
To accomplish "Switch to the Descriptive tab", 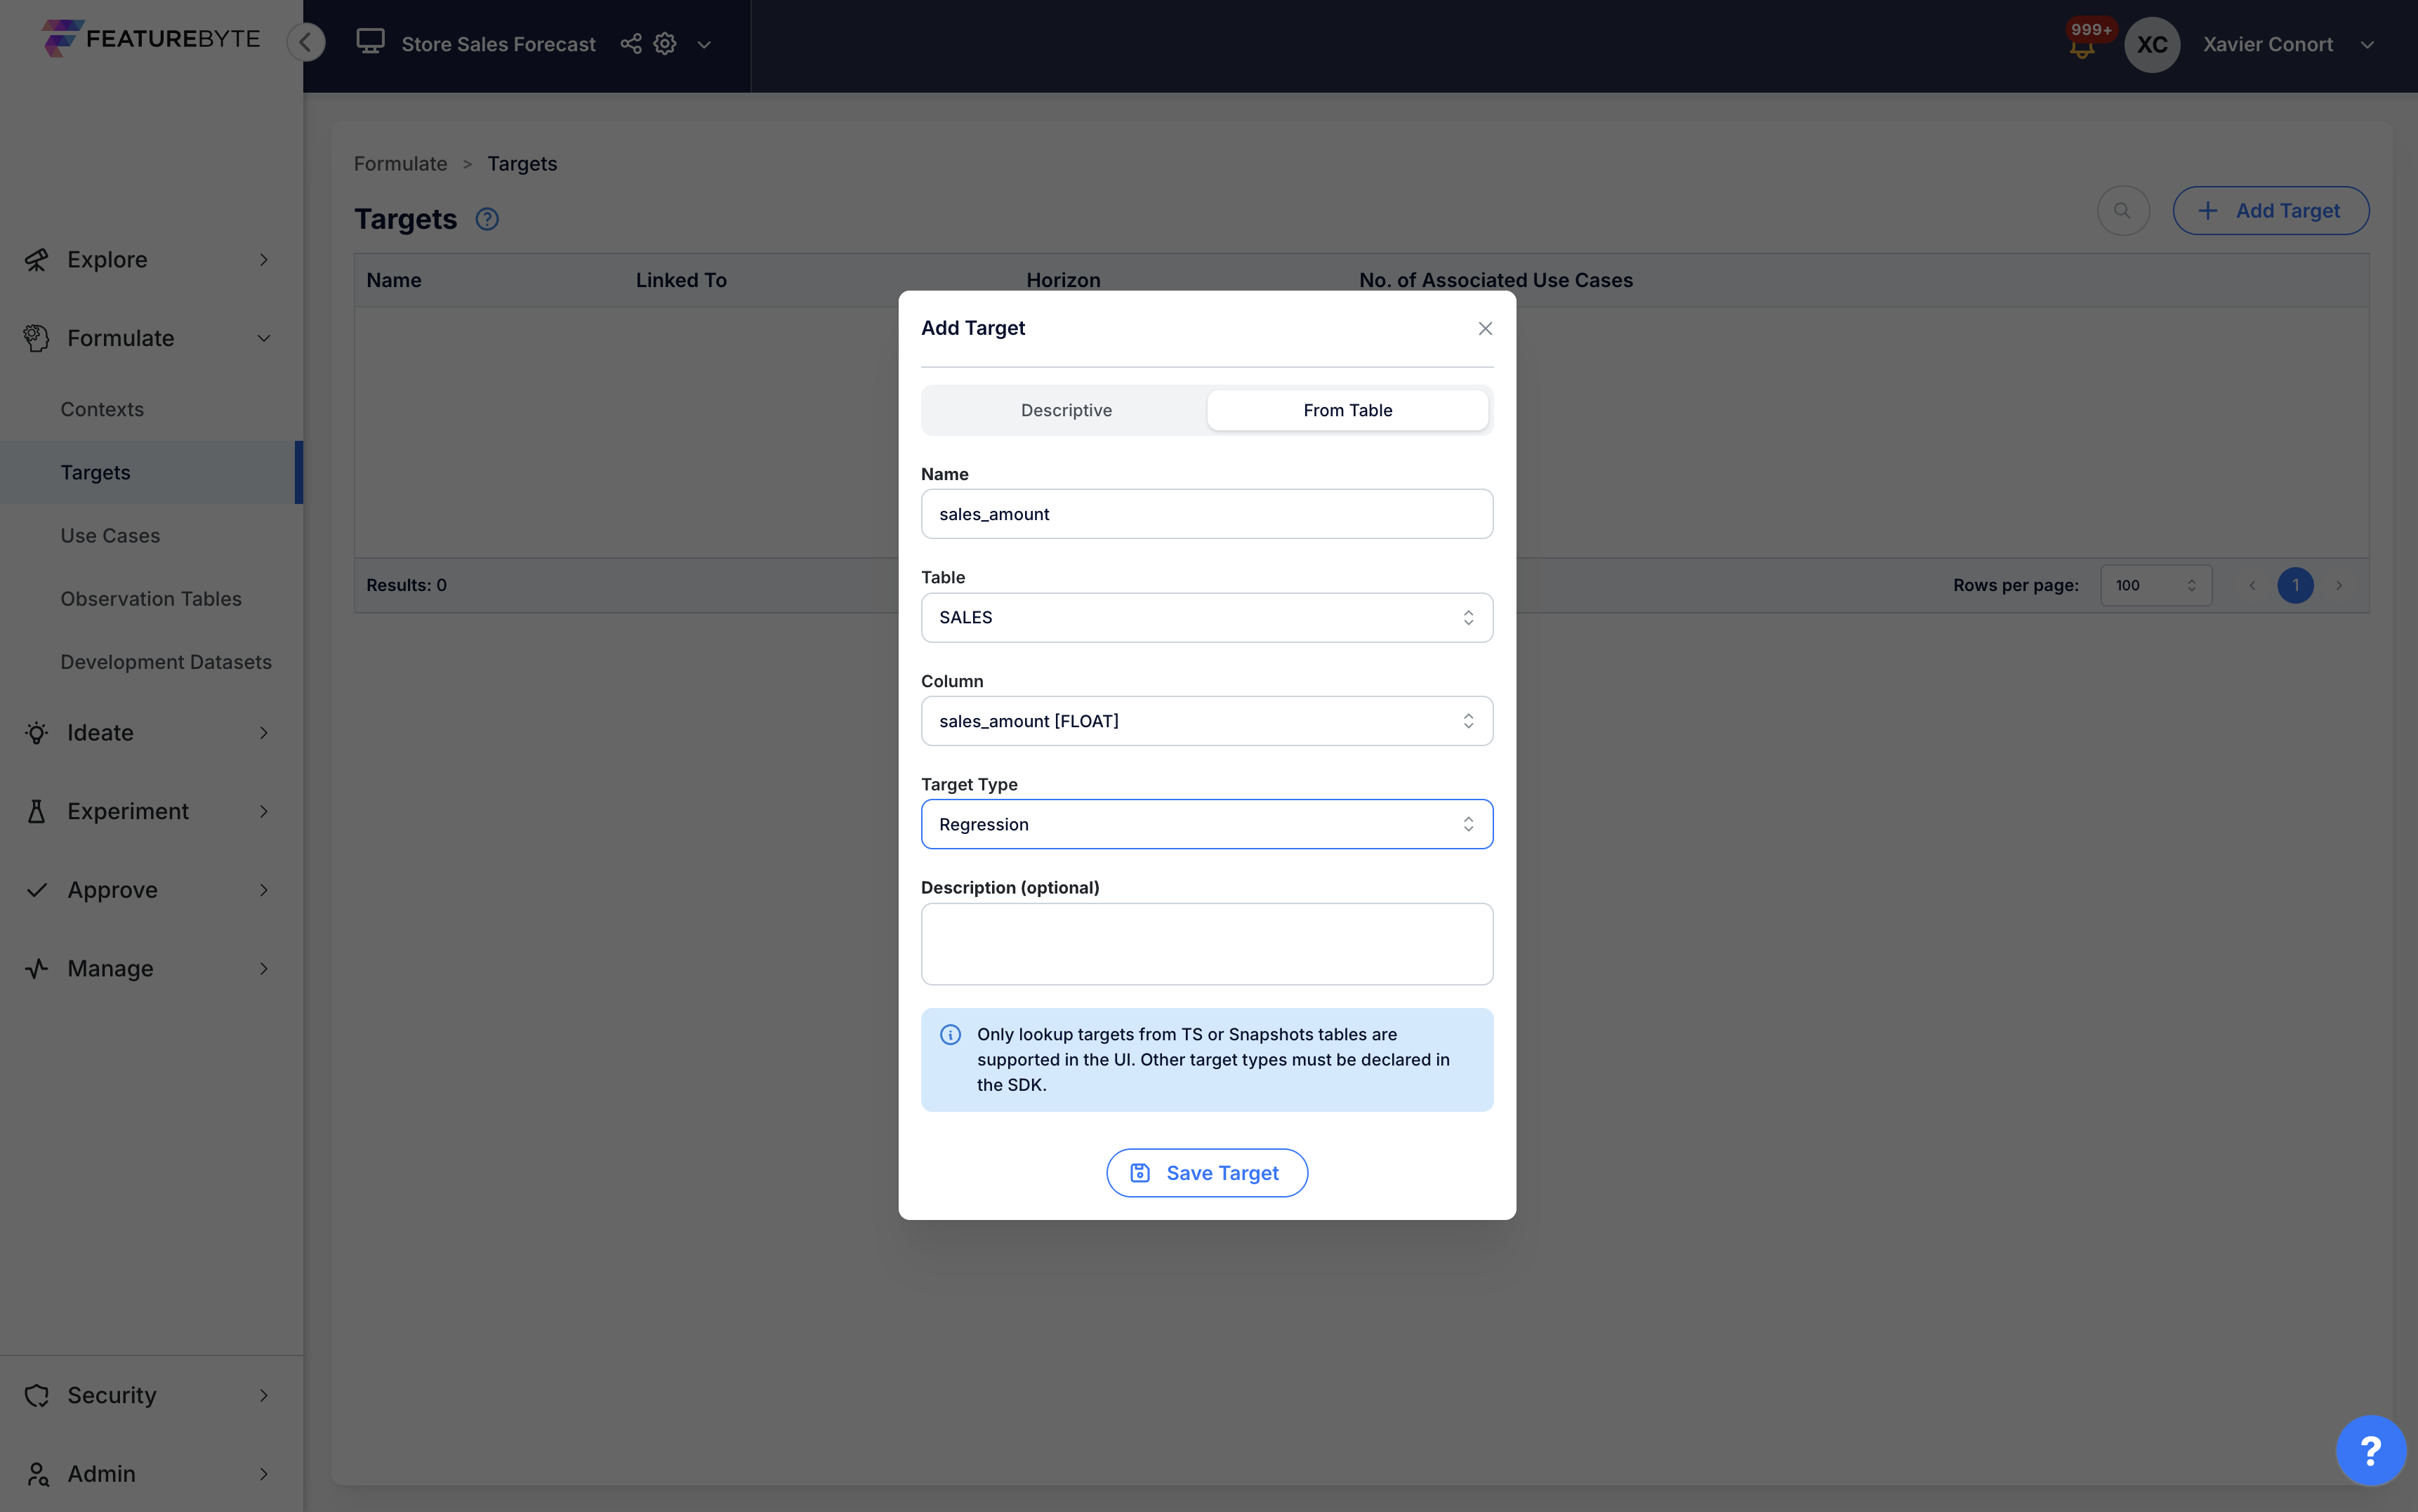I will point(1066,410).
